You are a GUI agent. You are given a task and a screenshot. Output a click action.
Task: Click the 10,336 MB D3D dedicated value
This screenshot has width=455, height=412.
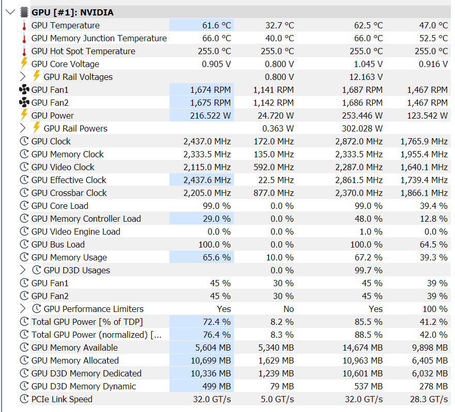[211, 373]
